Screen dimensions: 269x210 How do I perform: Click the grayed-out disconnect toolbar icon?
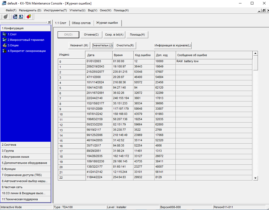[6, 17]
